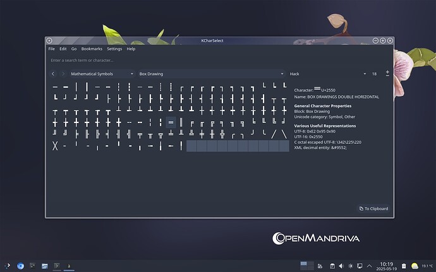Viewport: 436px width, 272px height.
Task: Open the display tray icon beside brightness
Action: click(x=360, y=266)
